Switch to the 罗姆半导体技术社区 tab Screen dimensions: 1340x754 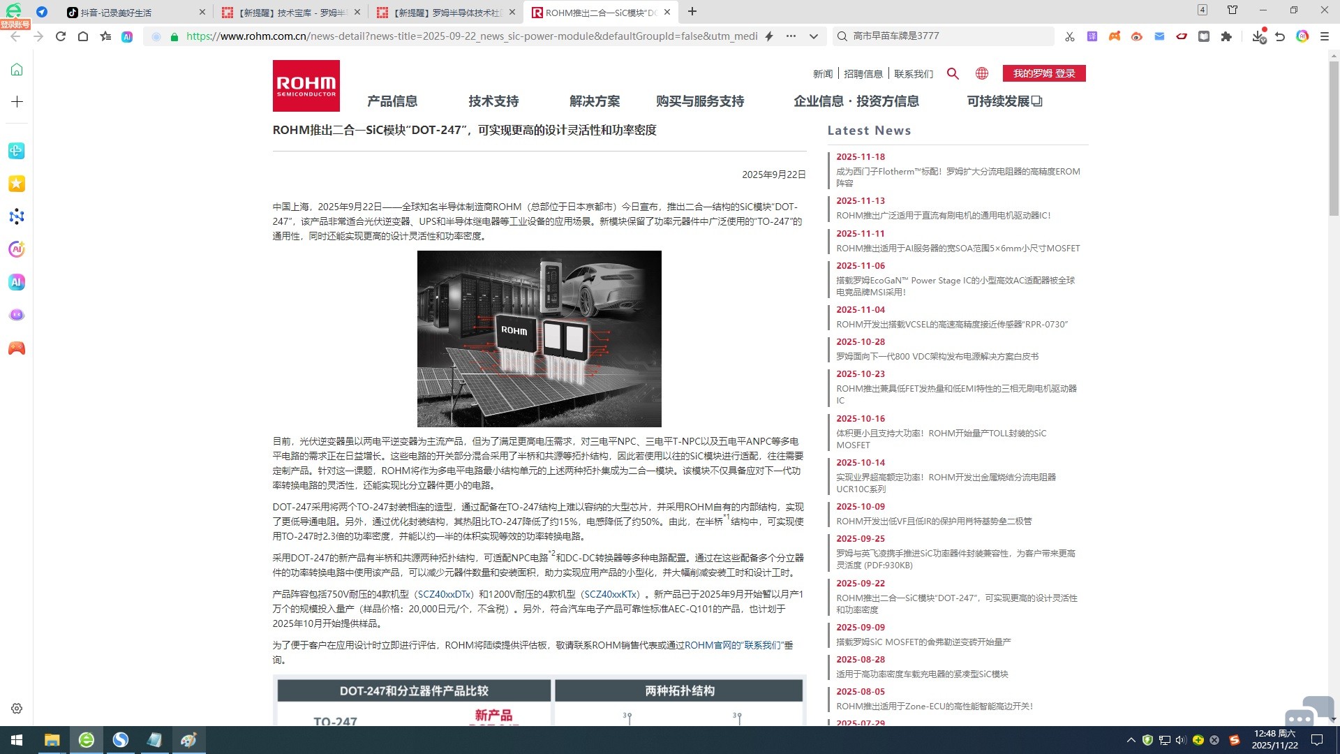pyautogui.click(x=445, y=12)
